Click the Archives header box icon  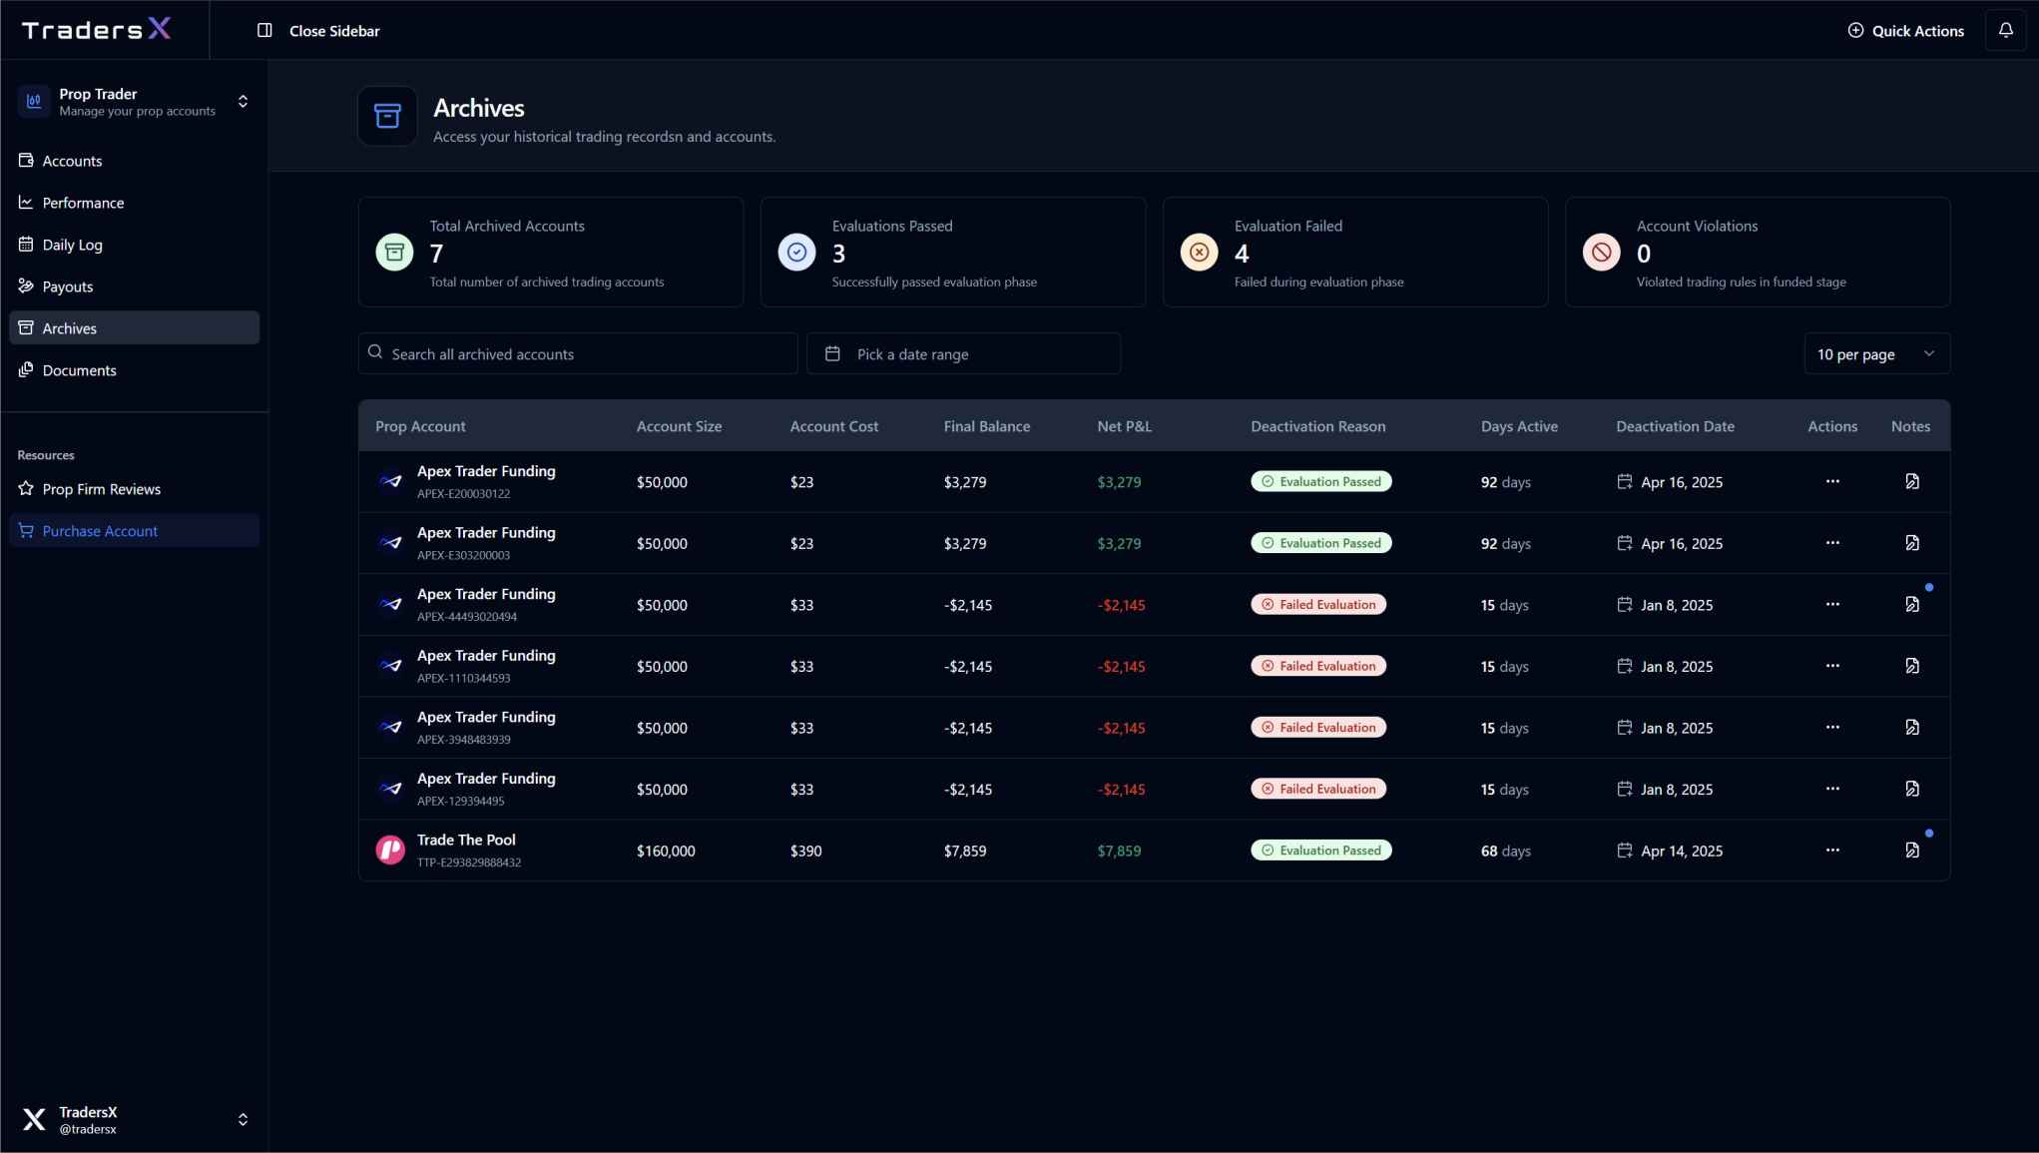click(x=387, y=117)
